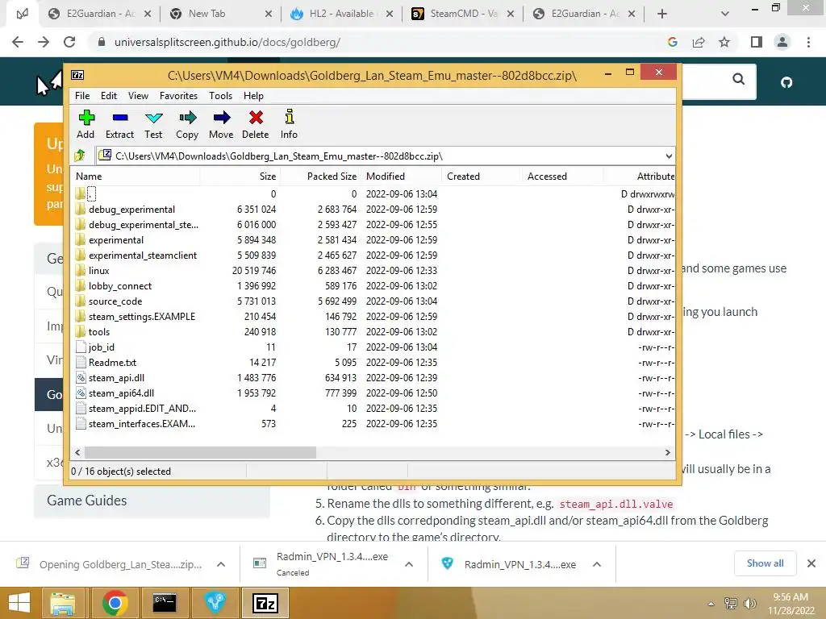The height and width of the screenshot is (619, 826).
Task: Open Command Prompt from taskbar
Action: (x=165, y=603)
